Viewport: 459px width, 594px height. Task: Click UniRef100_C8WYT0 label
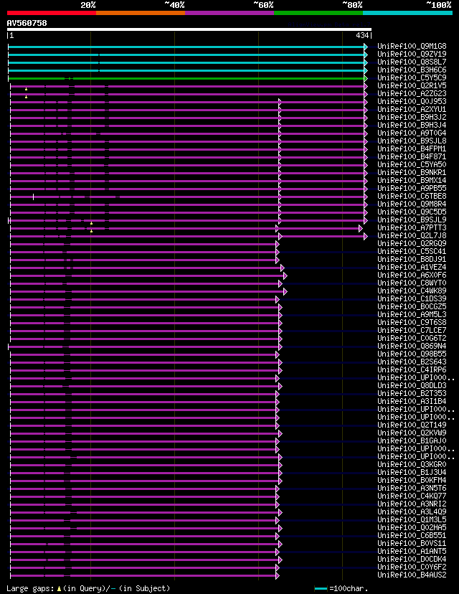coord(412,283)
